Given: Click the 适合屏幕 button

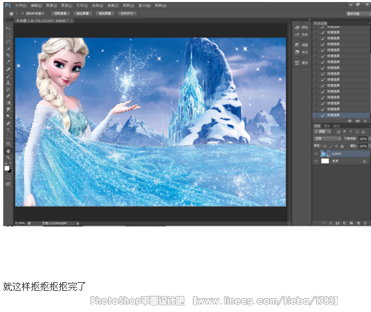Looking at the screenshot, I should (x=83, y=13).
